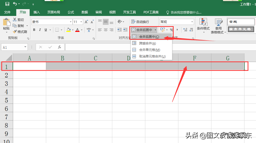
Task: Choose 合并后居中(C) from the merge menu
Action: pyautogui.click(x=152, y=37)
